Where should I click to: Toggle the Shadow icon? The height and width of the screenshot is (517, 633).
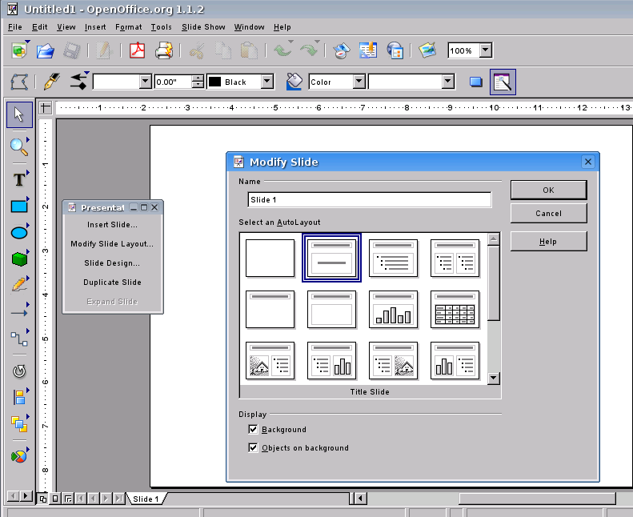[x=476, y=82]
